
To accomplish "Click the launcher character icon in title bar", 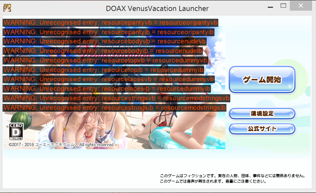I will pyautogui.click(x=7, y=8).
